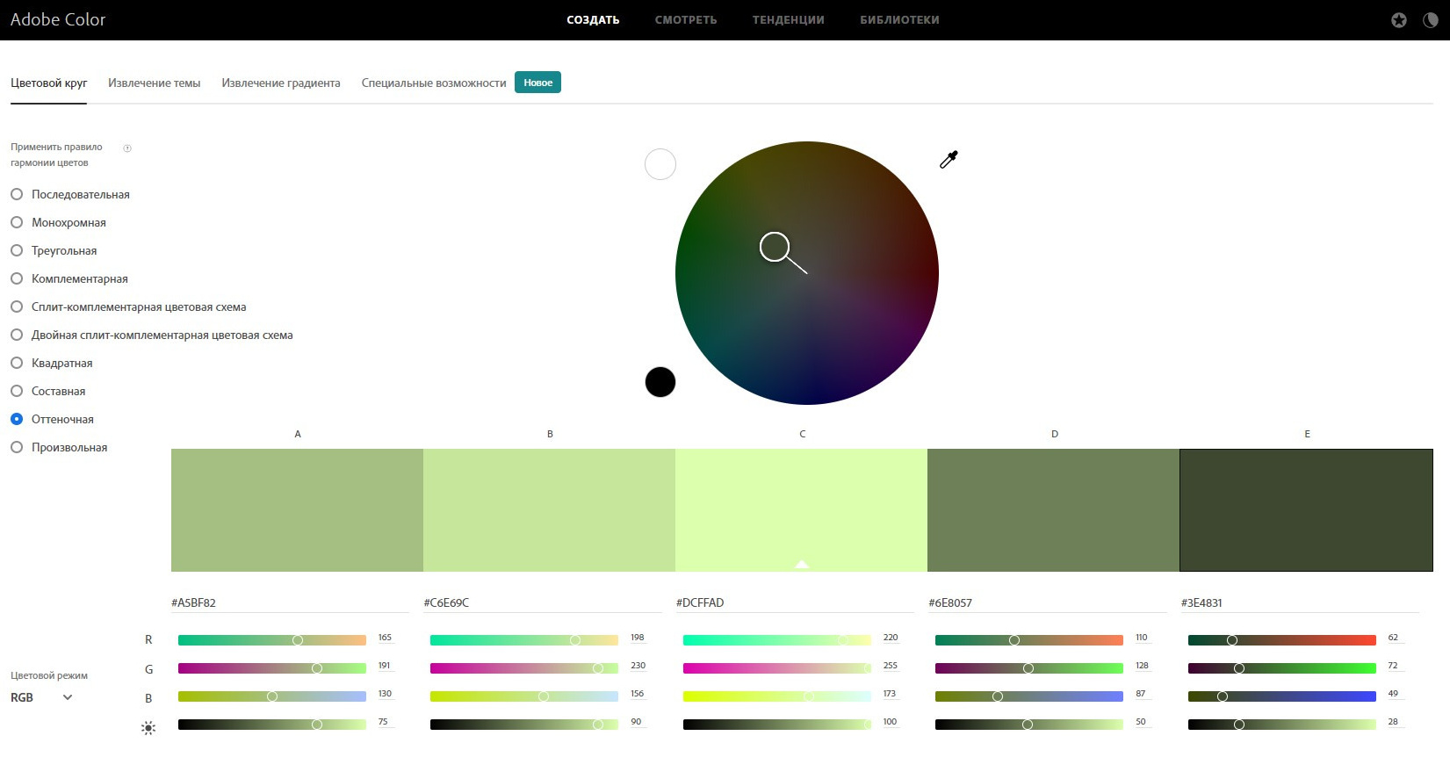This screenshot has height=779, width=1450.
Task: Click the Применить правило гармонии цветов label
Action: click(56, 155)
